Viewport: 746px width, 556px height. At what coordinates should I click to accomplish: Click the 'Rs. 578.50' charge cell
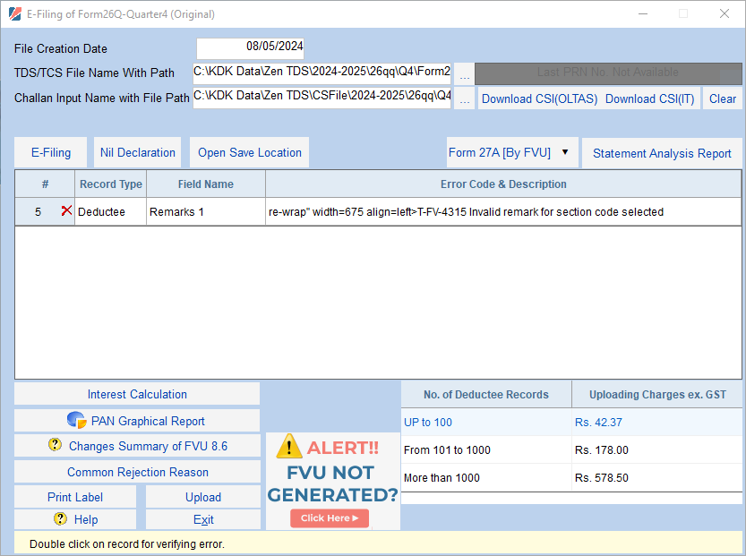(x=656, y=477)
